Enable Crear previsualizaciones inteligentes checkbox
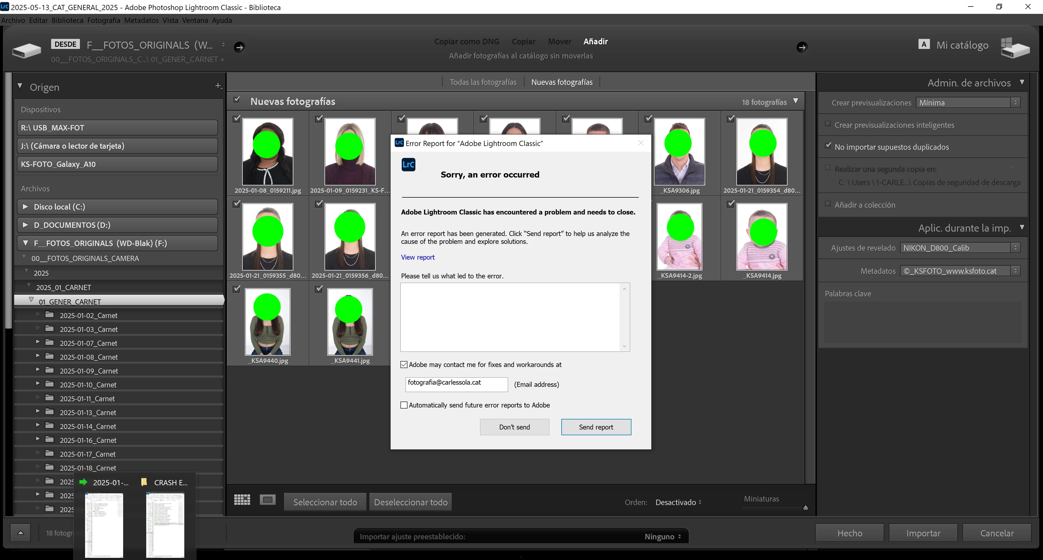This screenshot has width=1043, height=560. [828, 124]
